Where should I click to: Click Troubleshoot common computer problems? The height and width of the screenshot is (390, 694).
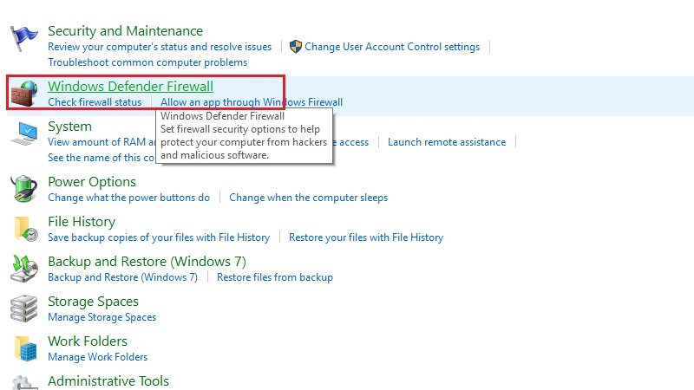[147, 62]
